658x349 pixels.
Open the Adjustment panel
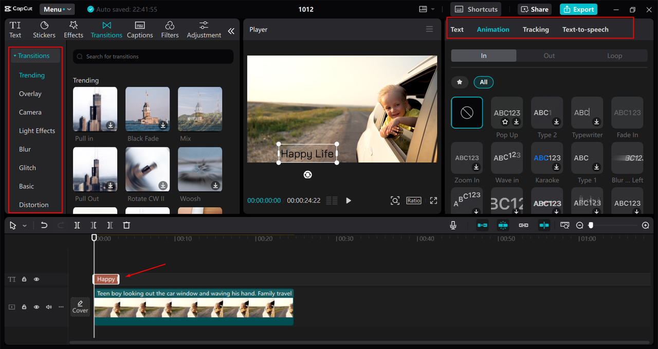(x=204, y=30)
